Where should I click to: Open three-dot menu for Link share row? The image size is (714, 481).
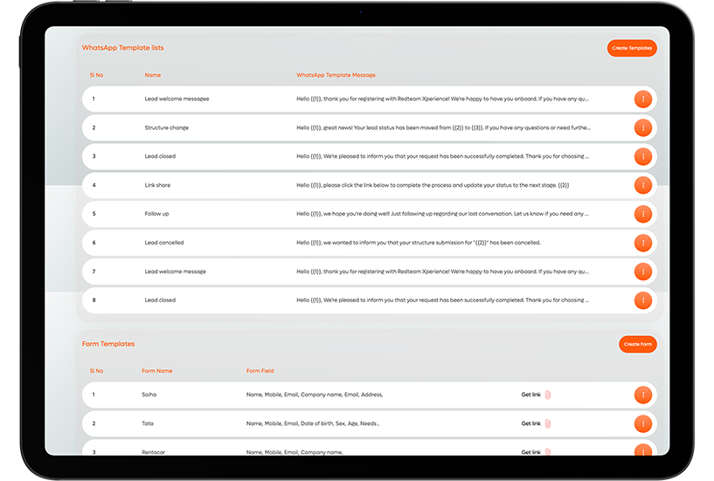coord(643,185)
